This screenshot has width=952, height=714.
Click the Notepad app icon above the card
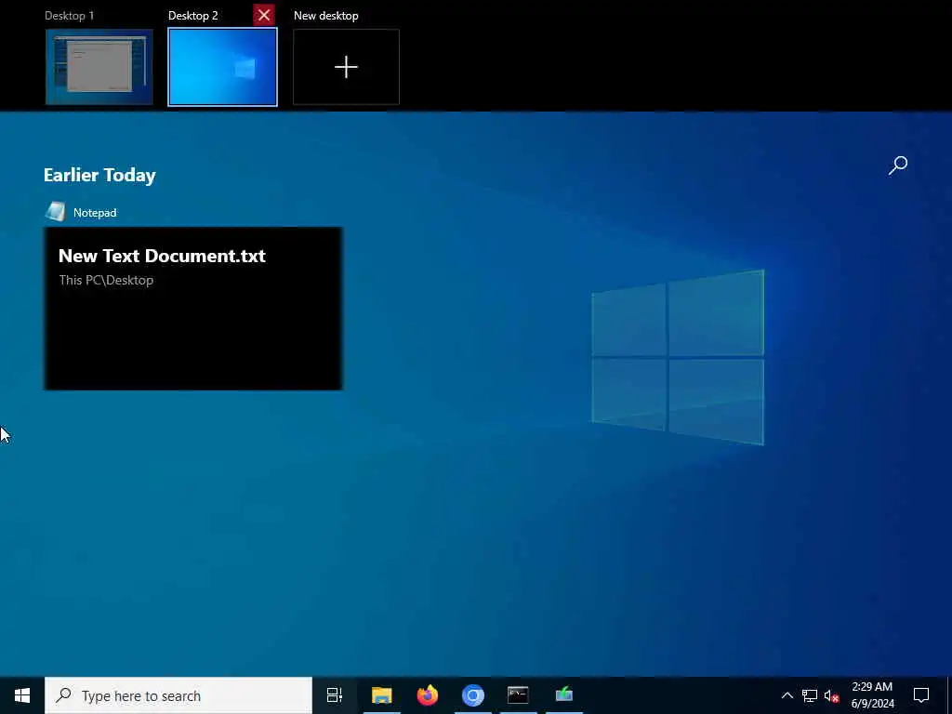(55, 212)
